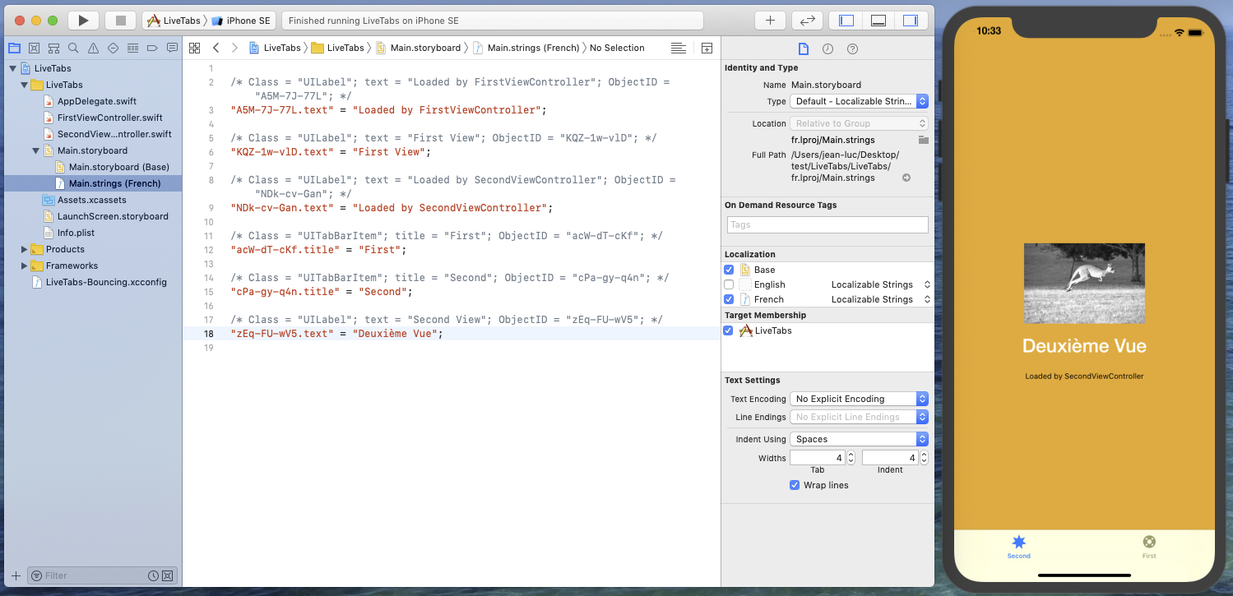Switch to the File inspector tab

pyautogui.click(x=804, y=49)
